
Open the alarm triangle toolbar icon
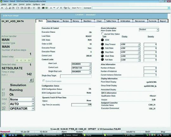point(6,8)
